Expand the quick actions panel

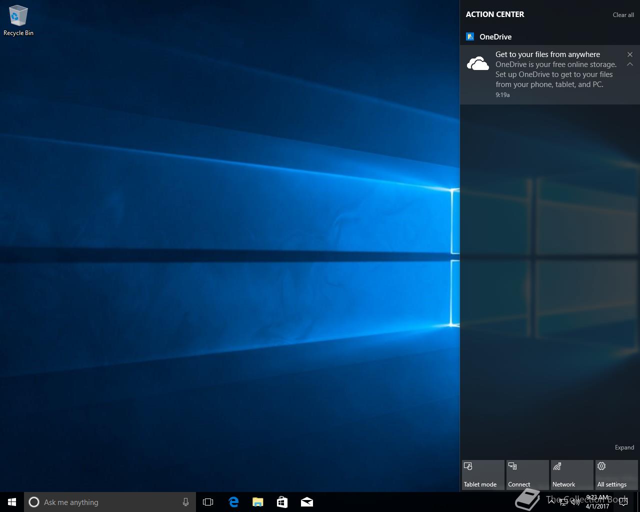coord(624,447)
